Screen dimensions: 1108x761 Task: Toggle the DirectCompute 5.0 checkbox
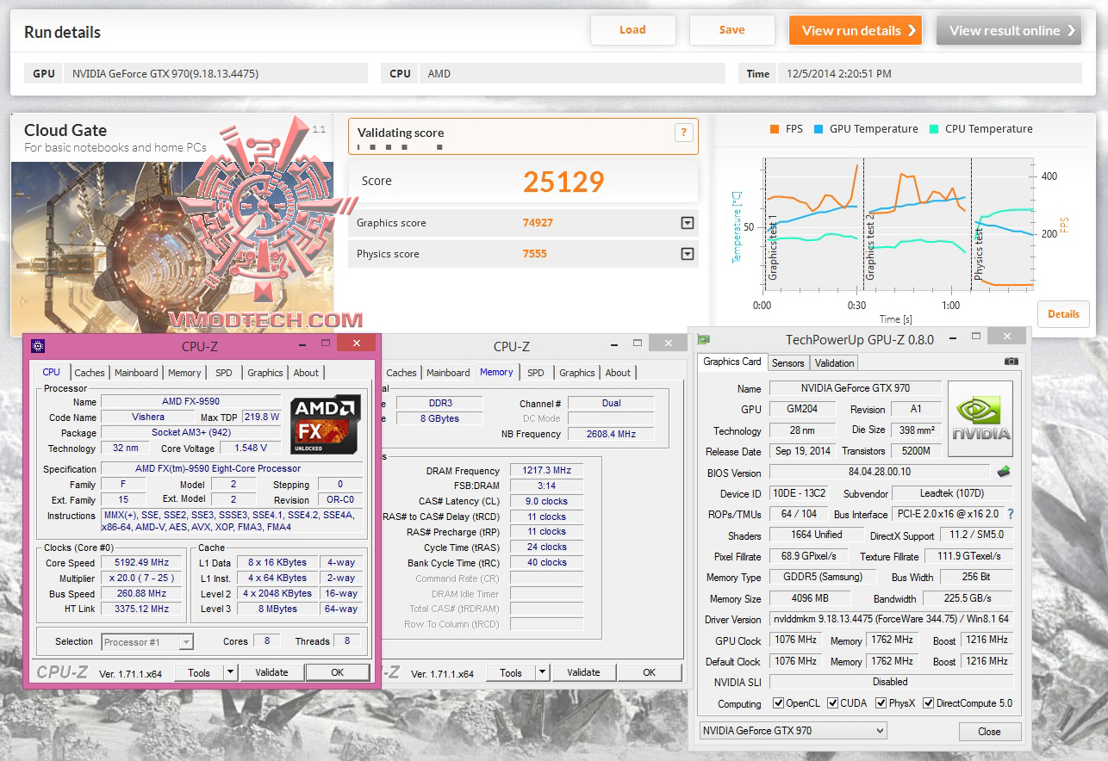point(928,703)
